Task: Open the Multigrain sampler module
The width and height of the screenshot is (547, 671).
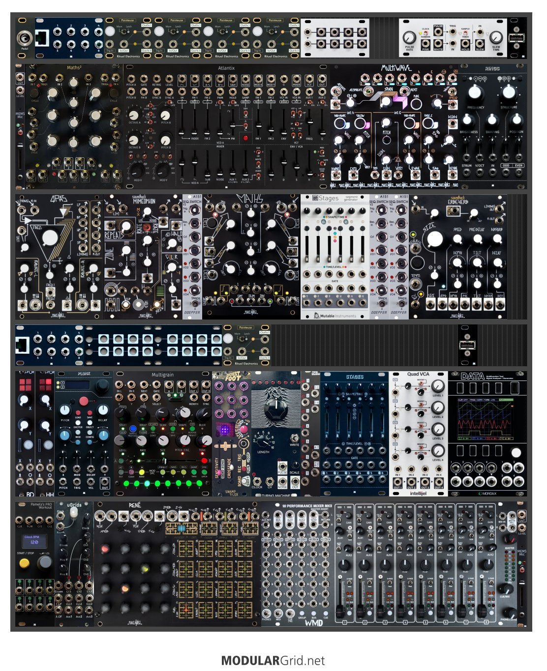Action: [162, 434]
